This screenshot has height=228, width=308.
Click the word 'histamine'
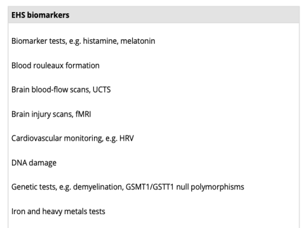[100, 41]
